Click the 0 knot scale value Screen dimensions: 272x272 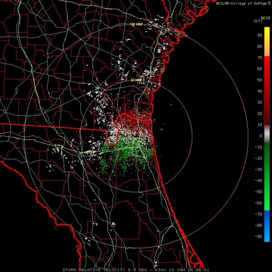click(x=261, y=136)
